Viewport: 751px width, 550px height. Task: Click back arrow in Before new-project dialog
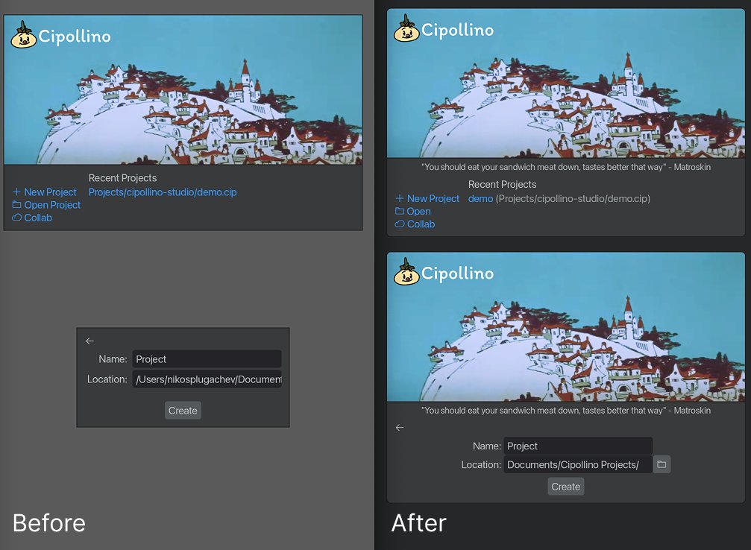coord(89,341)
